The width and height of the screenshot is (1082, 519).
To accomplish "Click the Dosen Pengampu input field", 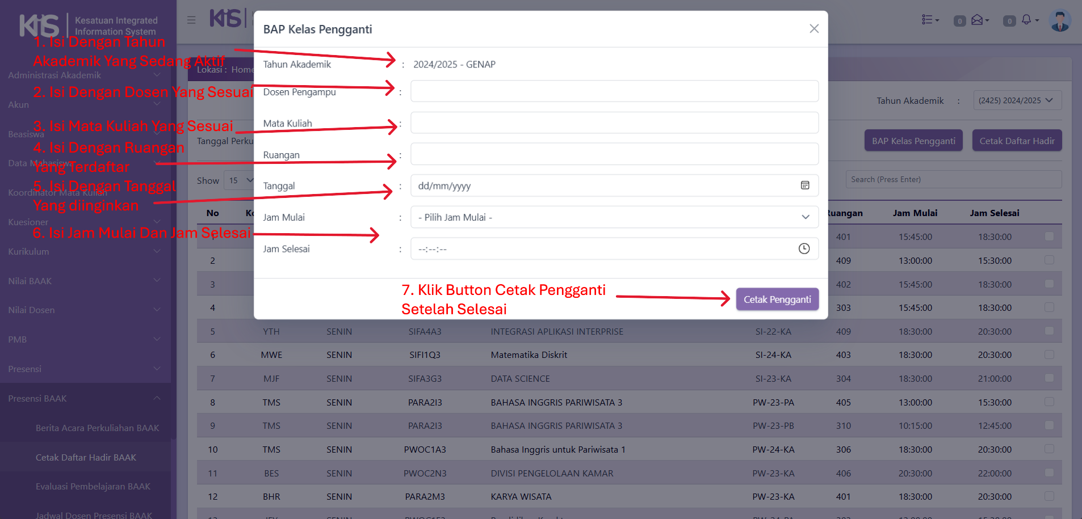I will (614, 91).
